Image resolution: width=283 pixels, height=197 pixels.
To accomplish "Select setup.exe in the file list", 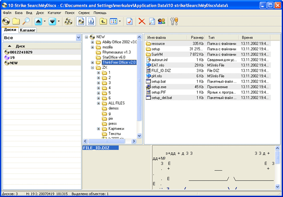I will click(x=158, y=87).
